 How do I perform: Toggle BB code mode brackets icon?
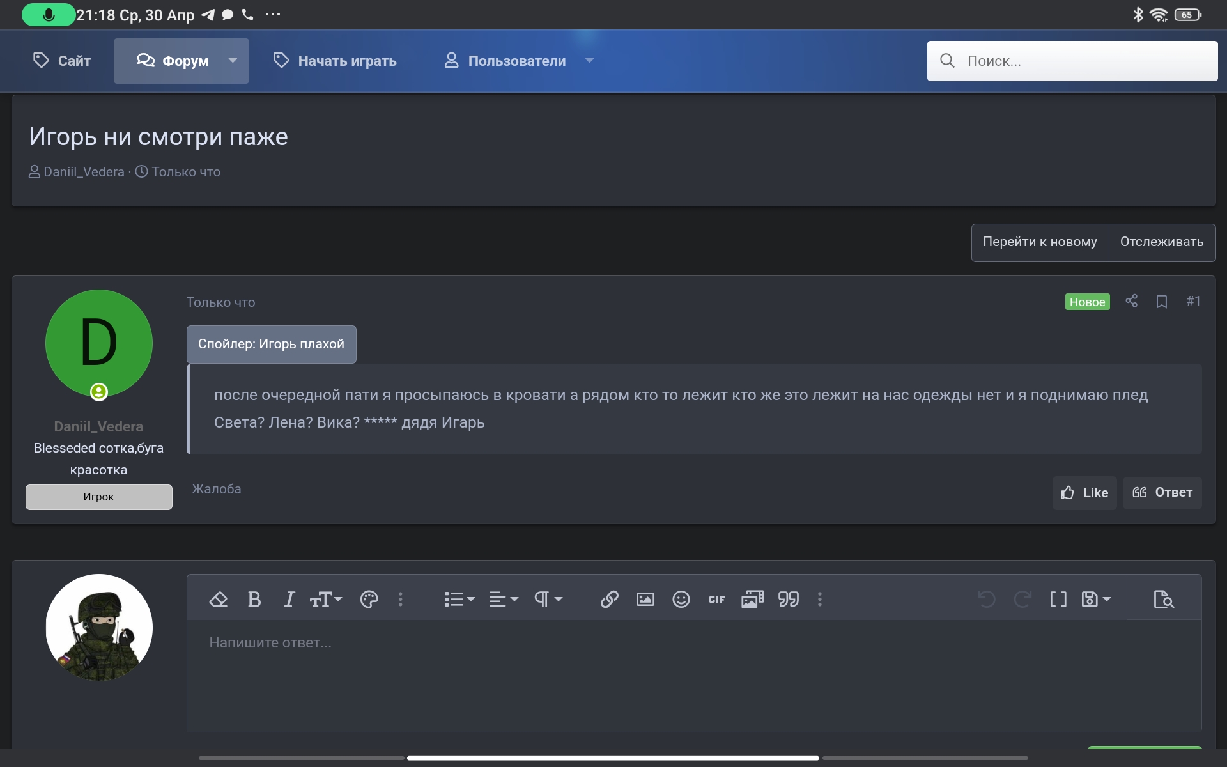(1058, 600)
